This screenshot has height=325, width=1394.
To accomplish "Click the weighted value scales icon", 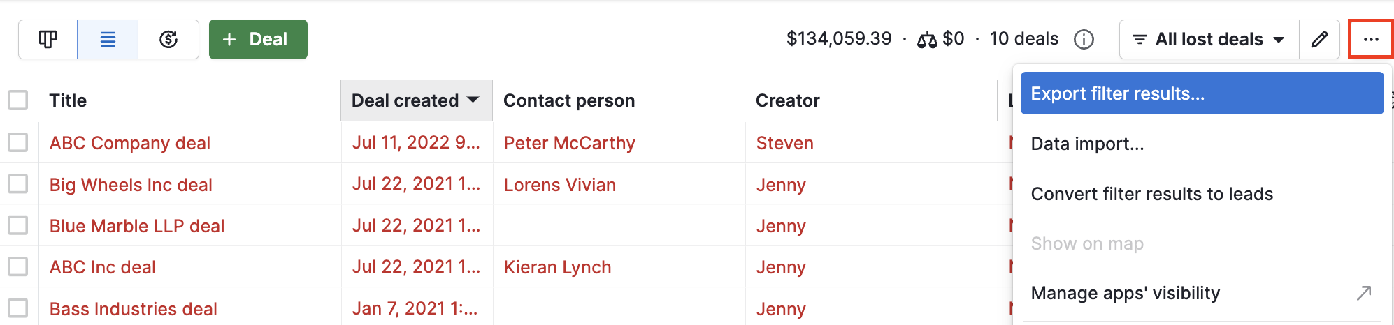I will (927, 40).
